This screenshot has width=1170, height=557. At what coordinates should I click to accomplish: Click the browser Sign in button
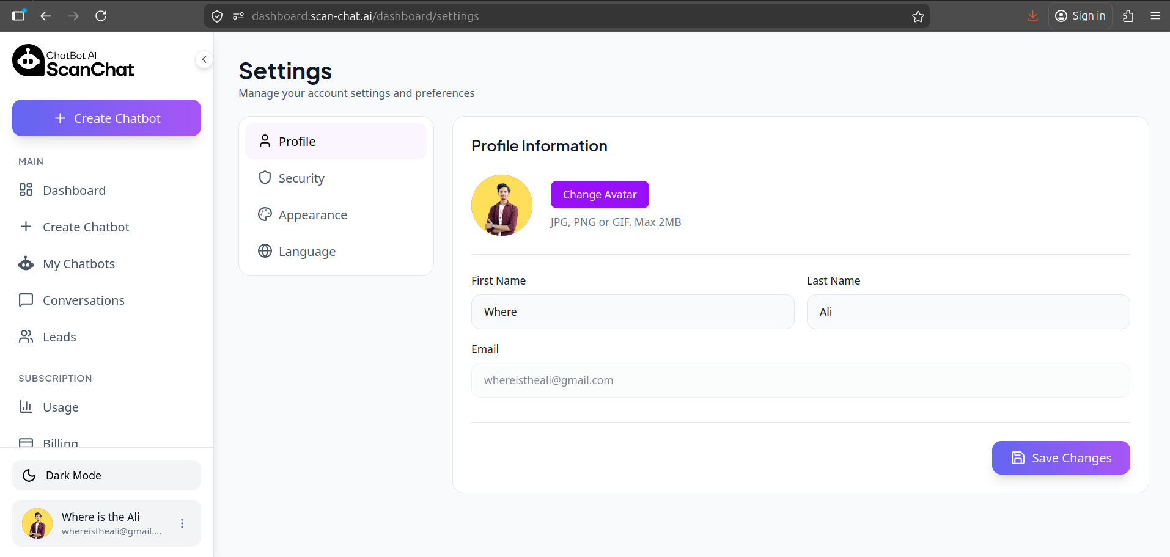tap(1080, 16)
